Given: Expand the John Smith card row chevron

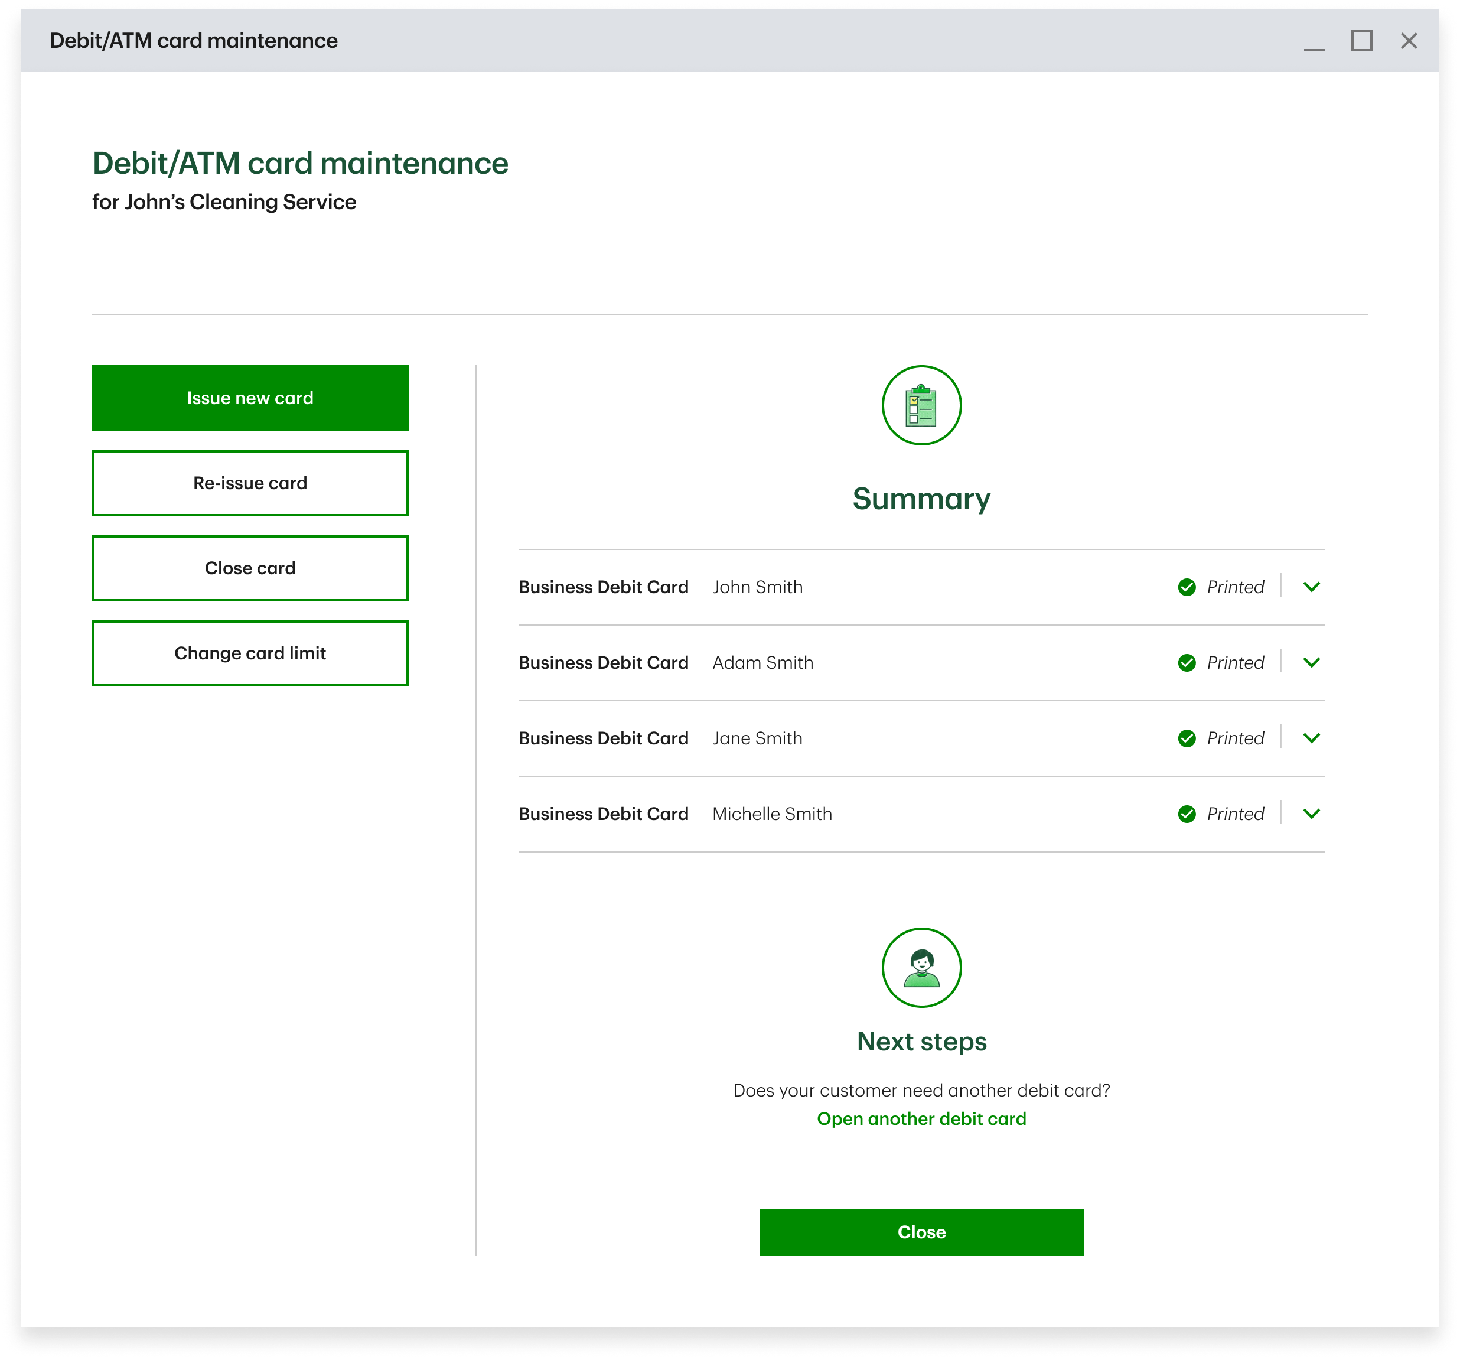Looking at the screenshot, I should point(1311,587).
